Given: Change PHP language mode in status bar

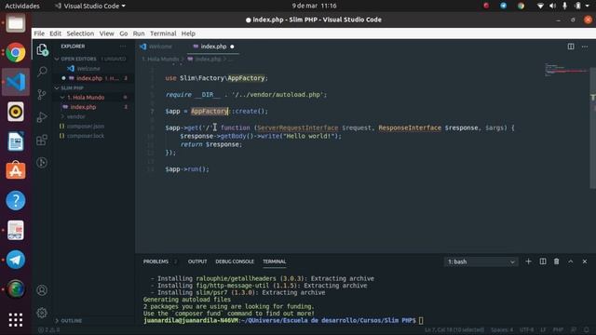Looking at the screenshot, I should point(558,329).
